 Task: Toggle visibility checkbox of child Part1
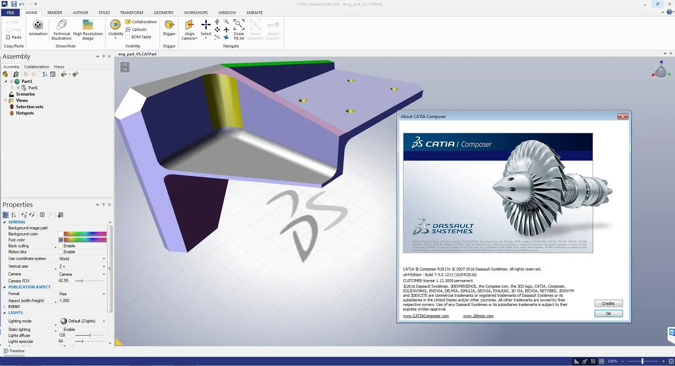click(18, 88)
